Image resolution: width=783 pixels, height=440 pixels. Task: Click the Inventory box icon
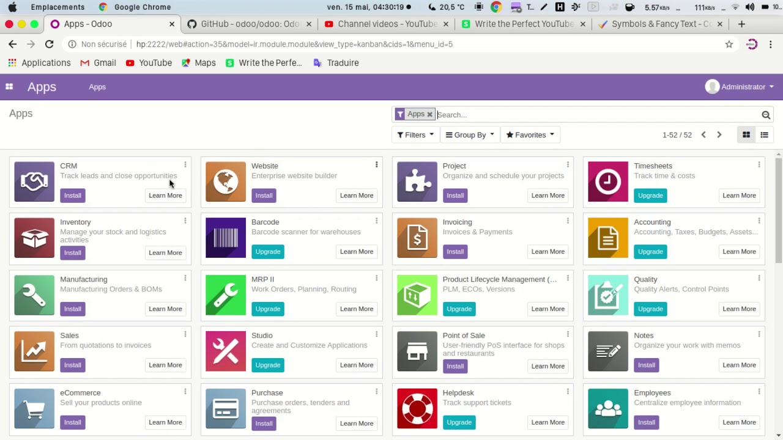(x=34, y=238)
